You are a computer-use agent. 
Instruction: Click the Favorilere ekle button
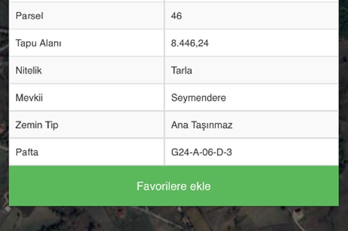(174, 186)
